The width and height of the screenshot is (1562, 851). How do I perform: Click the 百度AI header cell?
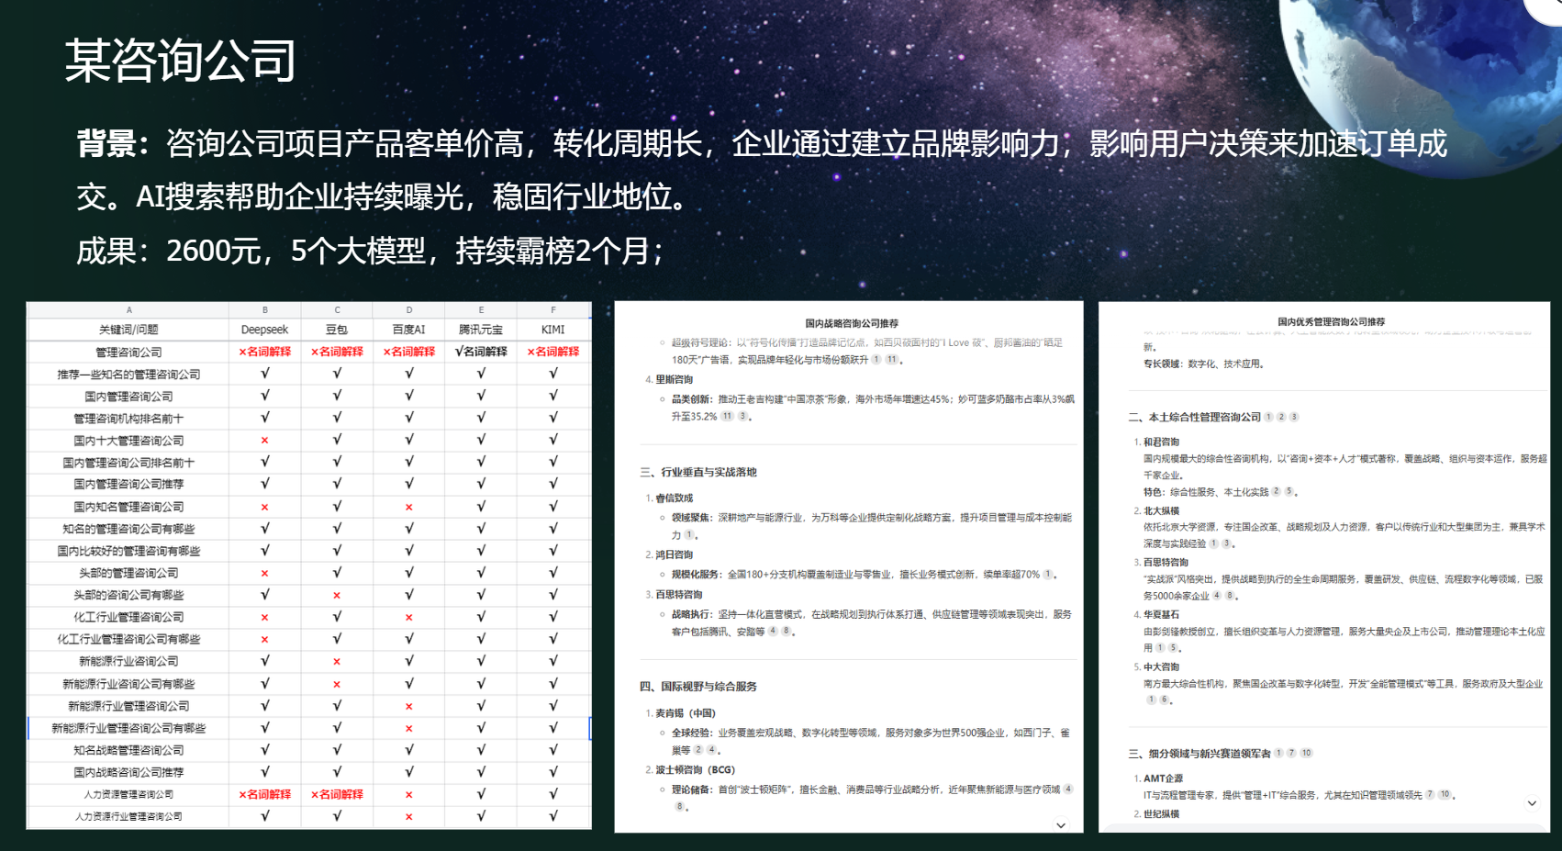pos(409,330)
